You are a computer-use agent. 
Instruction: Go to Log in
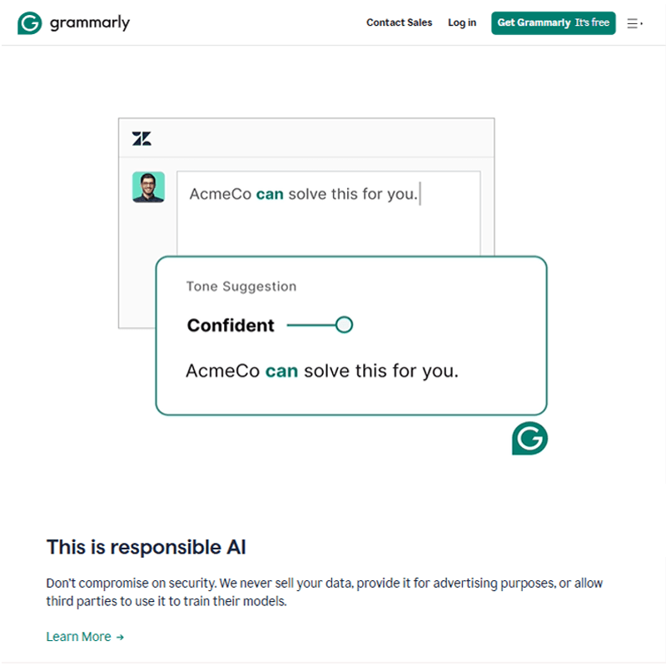(462, 23)
